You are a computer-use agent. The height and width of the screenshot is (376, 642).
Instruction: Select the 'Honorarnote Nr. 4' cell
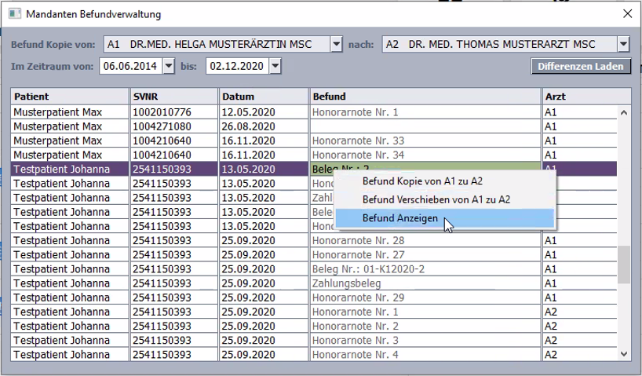pos(425,355)
